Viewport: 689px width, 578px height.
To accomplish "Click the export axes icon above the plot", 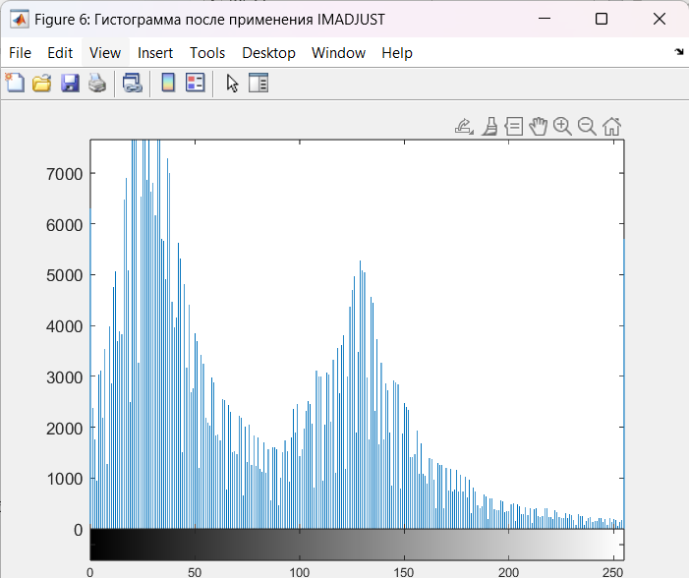I will pyautogui.click(x=464, y=127).
